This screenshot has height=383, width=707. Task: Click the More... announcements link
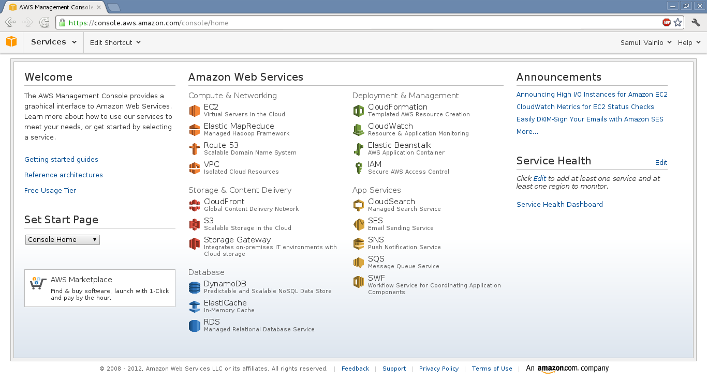[x=527, y=132]
